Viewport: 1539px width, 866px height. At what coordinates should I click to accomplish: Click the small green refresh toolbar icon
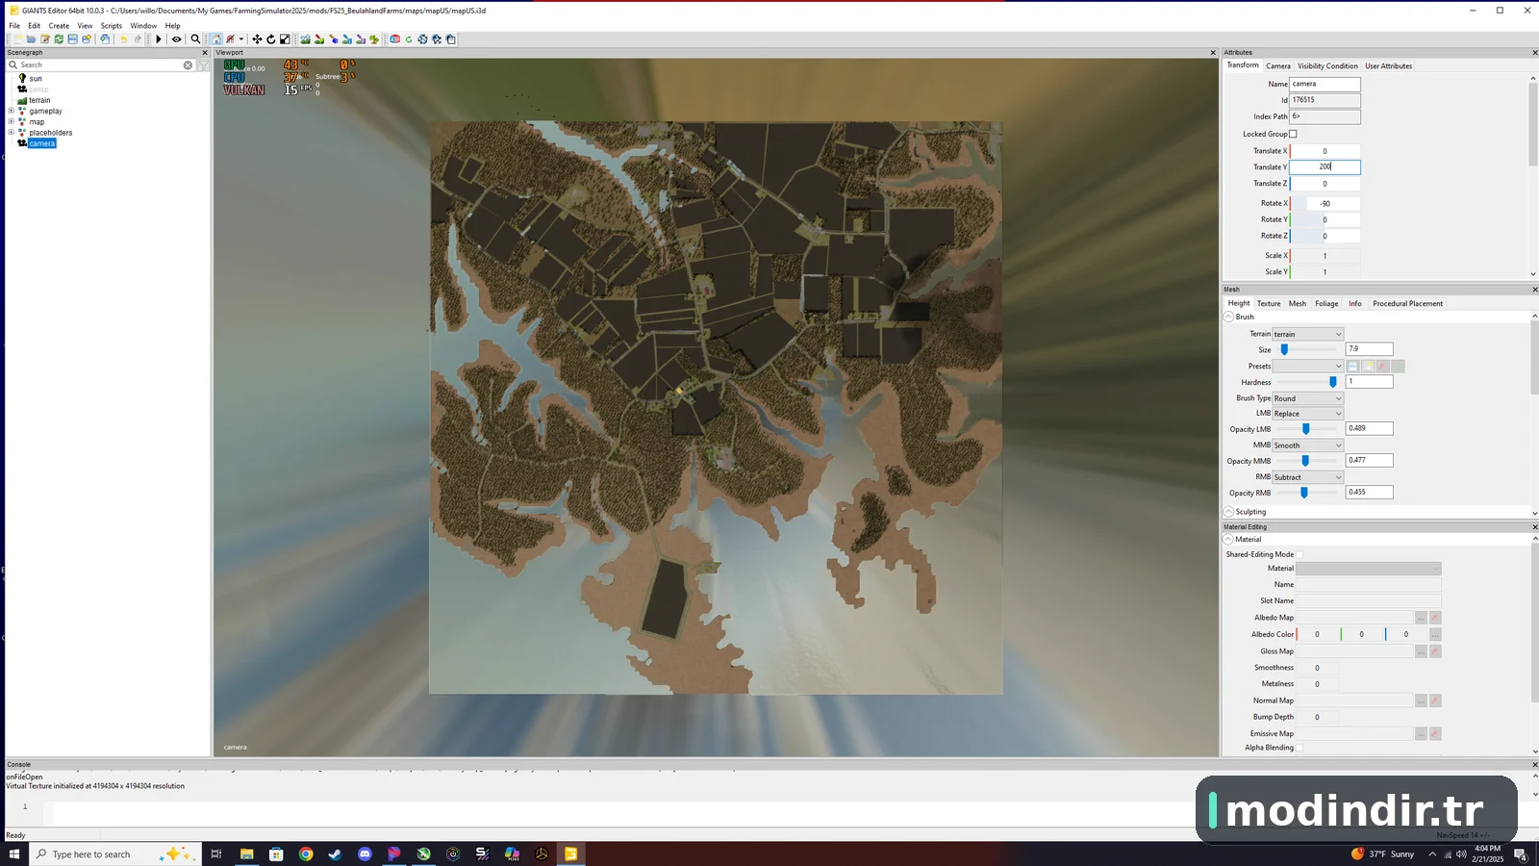point(409,39)
